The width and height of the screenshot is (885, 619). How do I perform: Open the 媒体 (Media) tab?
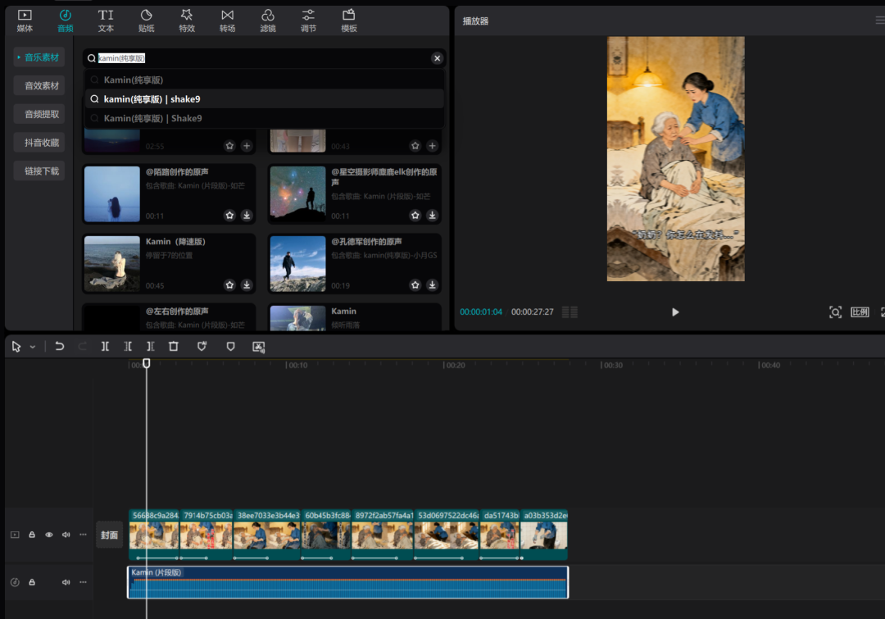25,20
